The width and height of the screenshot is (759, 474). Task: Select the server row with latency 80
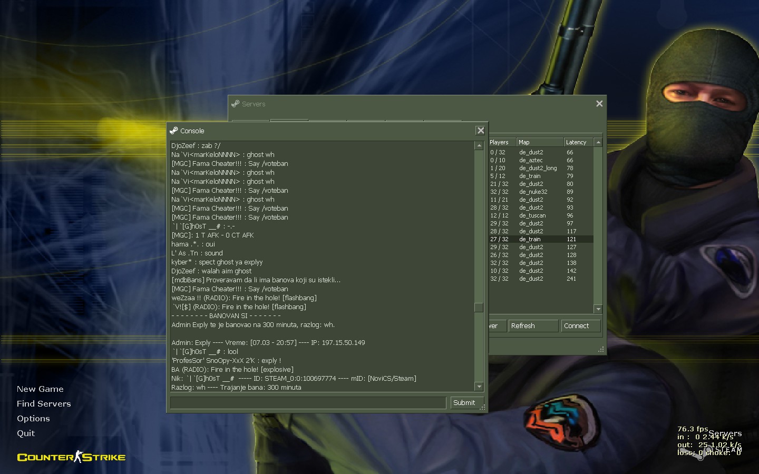(541, 184)
